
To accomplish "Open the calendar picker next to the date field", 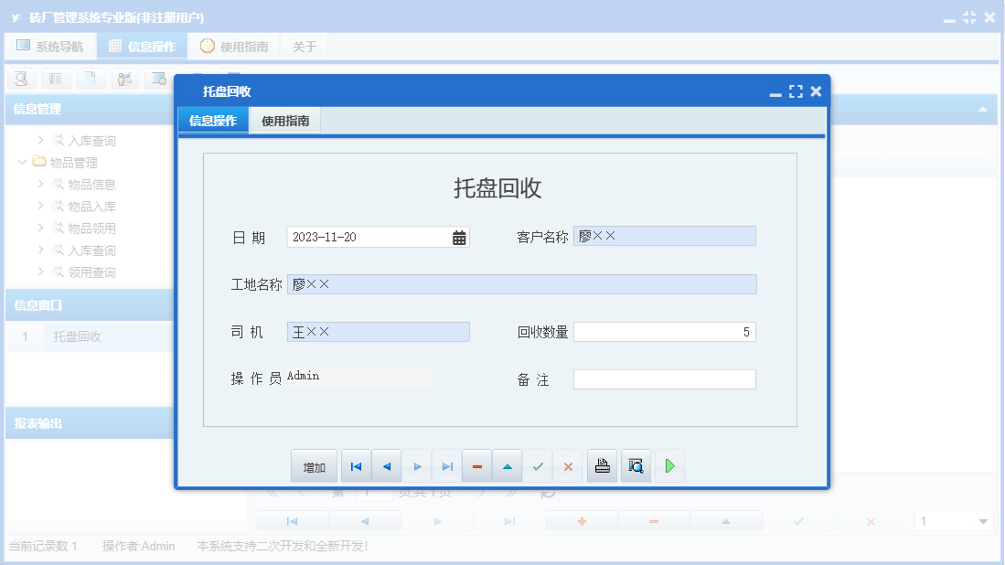I will (461, 237).
